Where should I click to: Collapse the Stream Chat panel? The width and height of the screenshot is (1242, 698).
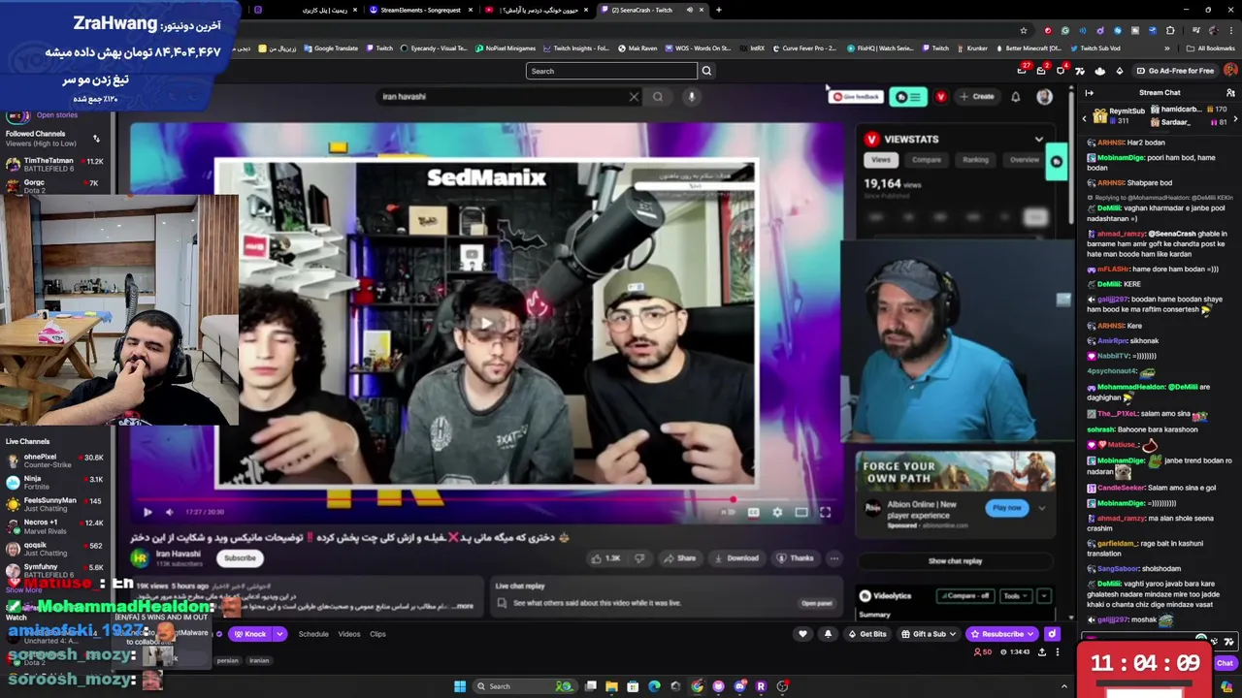pos(1089,93)
